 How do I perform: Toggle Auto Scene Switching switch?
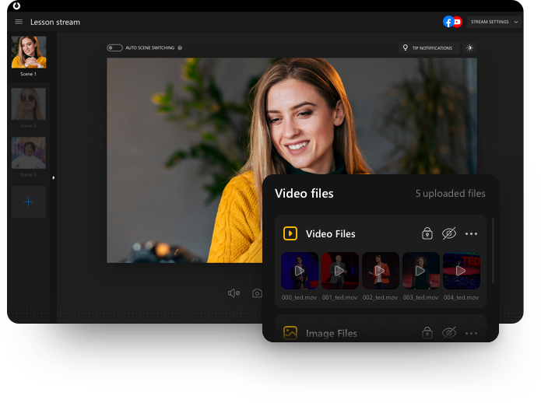tap(114, 48)
